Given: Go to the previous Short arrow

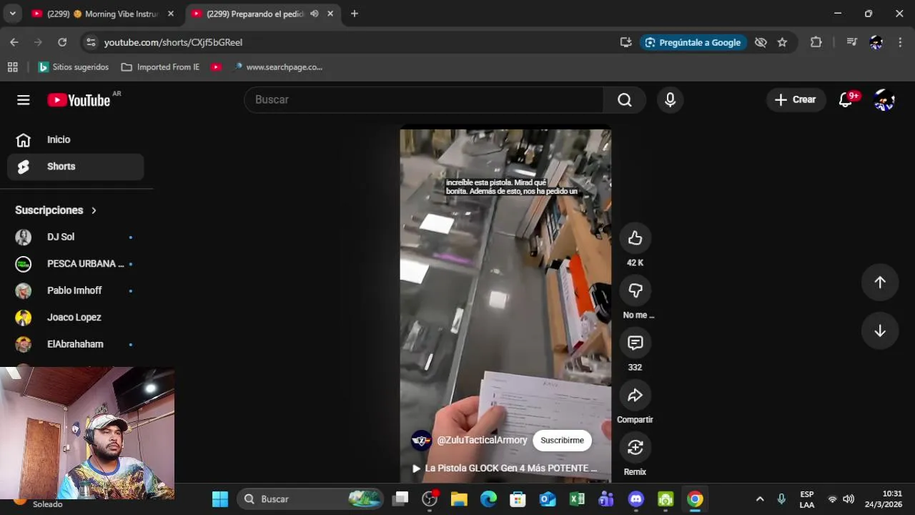Looking at the screenshot, I should click(880, 282).
